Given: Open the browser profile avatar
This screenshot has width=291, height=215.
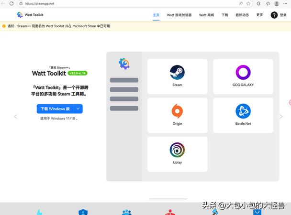Looking at the screenshot, I should coord(277,3).
